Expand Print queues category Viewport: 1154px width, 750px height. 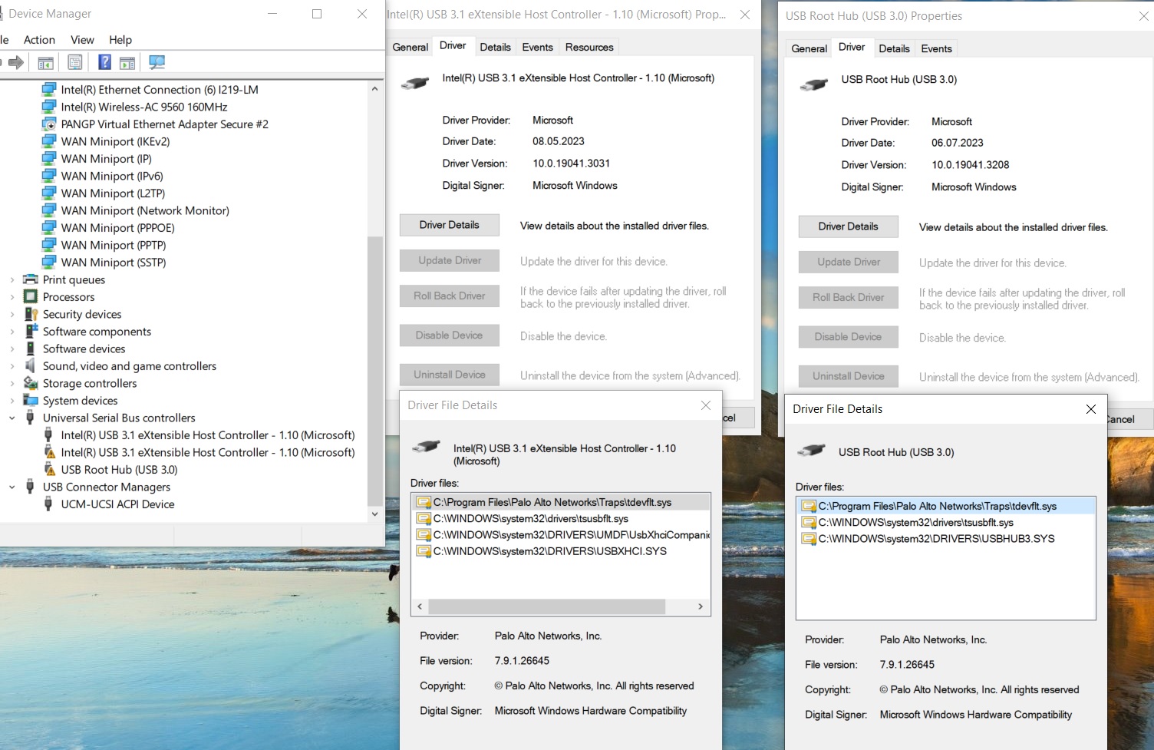point(12,280)
